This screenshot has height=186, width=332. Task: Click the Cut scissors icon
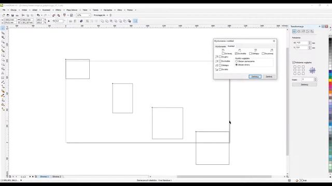23,15
